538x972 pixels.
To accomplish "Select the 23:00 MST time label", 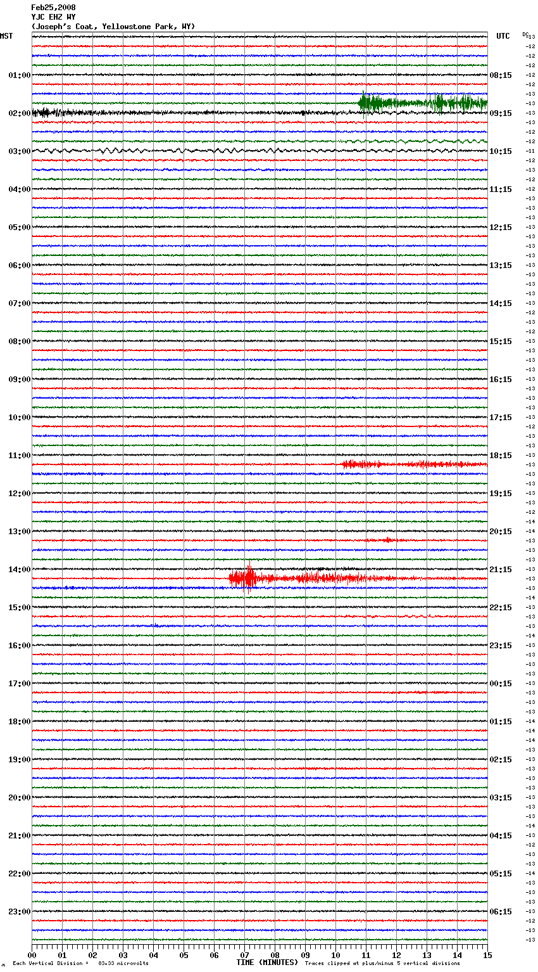I will coord(20,912).
